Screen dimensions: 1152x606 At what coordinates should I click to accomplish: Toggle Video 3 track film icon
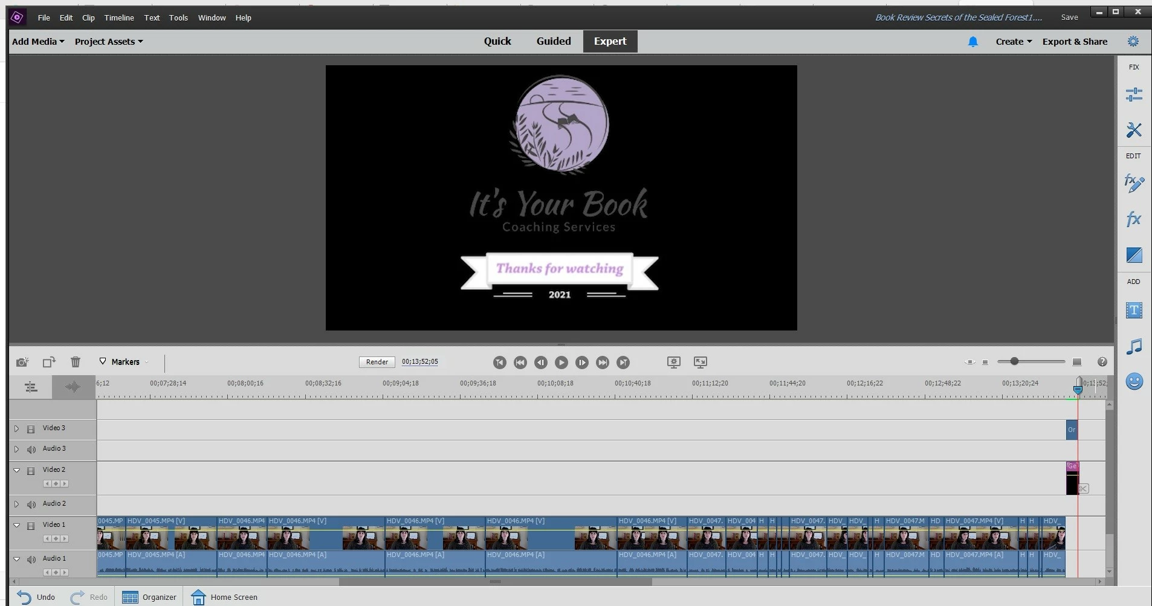point(31,429)
